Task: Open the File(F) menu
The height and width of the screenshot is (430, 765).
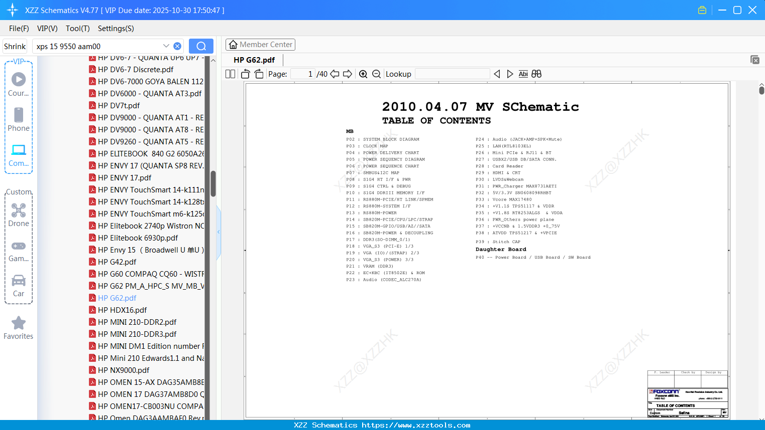Action: point(19,29)
